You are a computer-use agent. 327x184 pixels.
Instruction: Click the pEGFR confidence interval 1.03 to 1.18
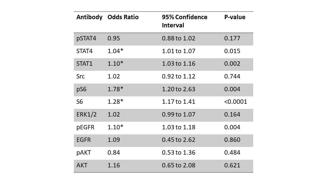[x=178, y=127]
